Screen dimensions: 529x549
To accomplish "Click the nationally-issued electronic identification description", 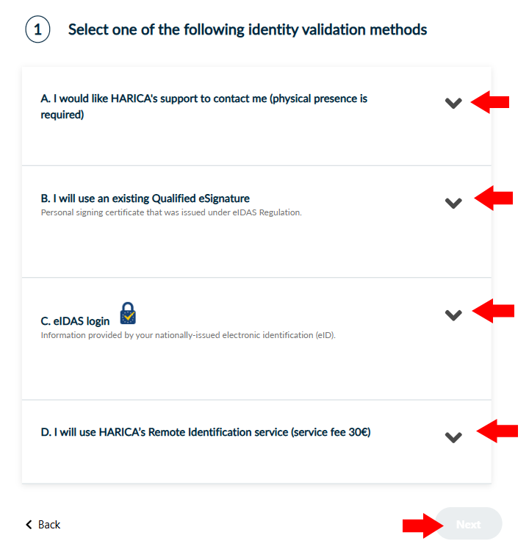I will pos(188,335).
